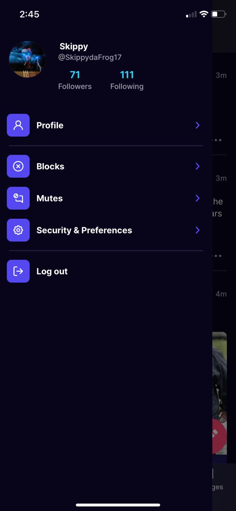This screenshot has width=236, height=511.
Task: Open the chevron next to Profile
Action: [x=197, y=125]
